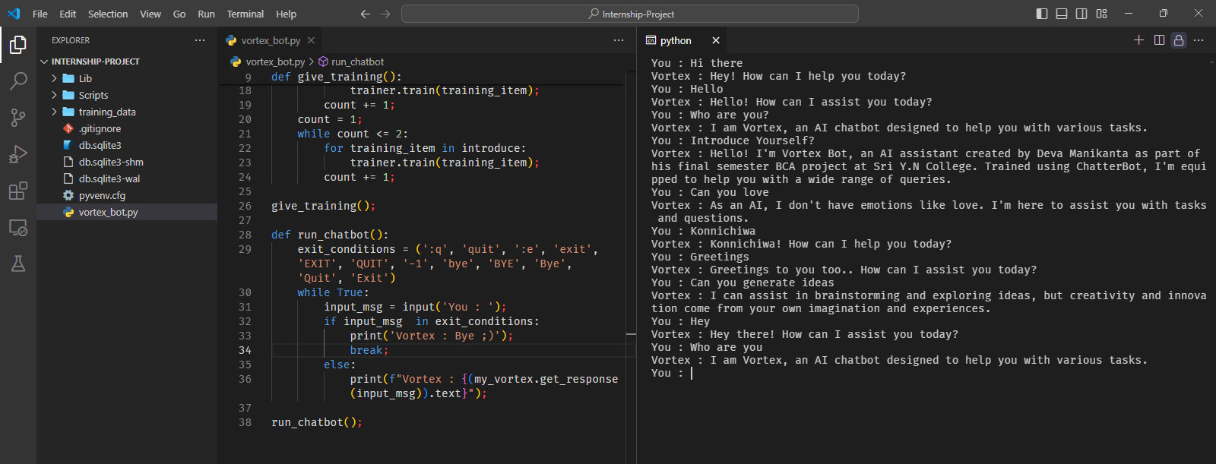Screen dimensions: 1216x464
Task: Open the Go menu
Action: [179, 14]
